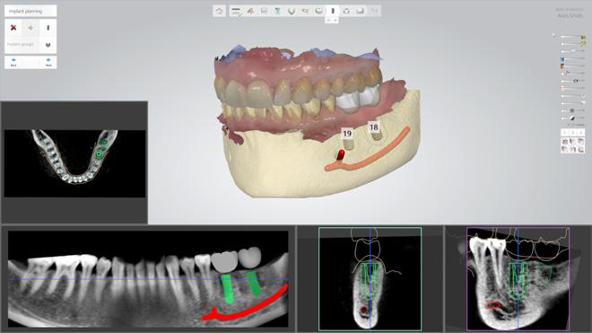Open the gray square data step icon
This screenshot has height=333, width=592.
pos(264,11)
